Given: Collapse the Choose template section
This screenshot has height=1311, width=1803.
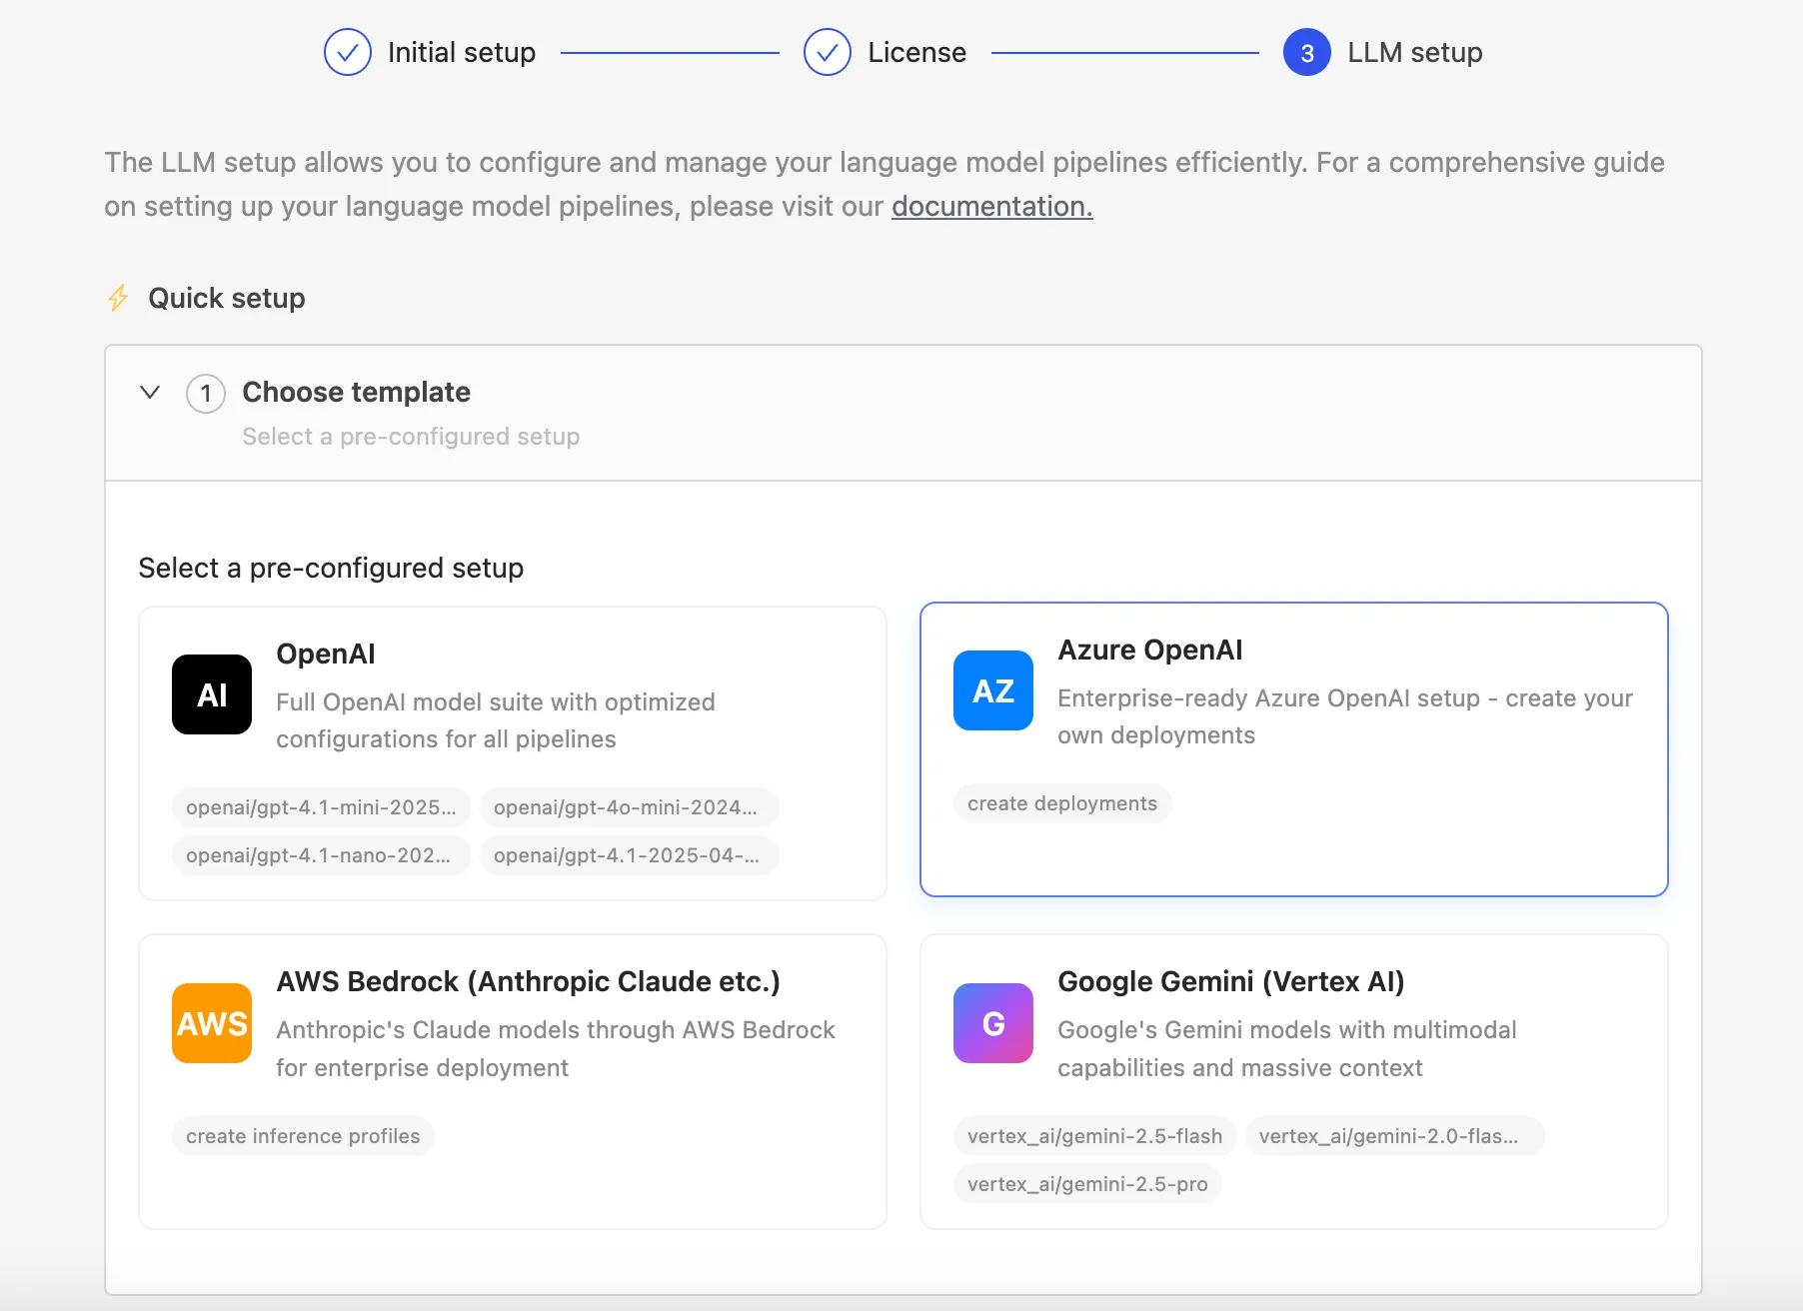Looking at the screenshot, I should pyautogui.click(x=150, y=393).
